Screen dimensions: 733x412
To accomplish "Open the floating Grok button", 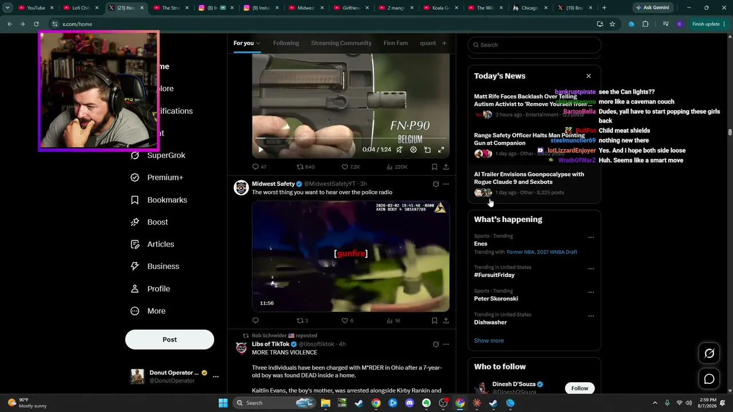I will [709, 354].
